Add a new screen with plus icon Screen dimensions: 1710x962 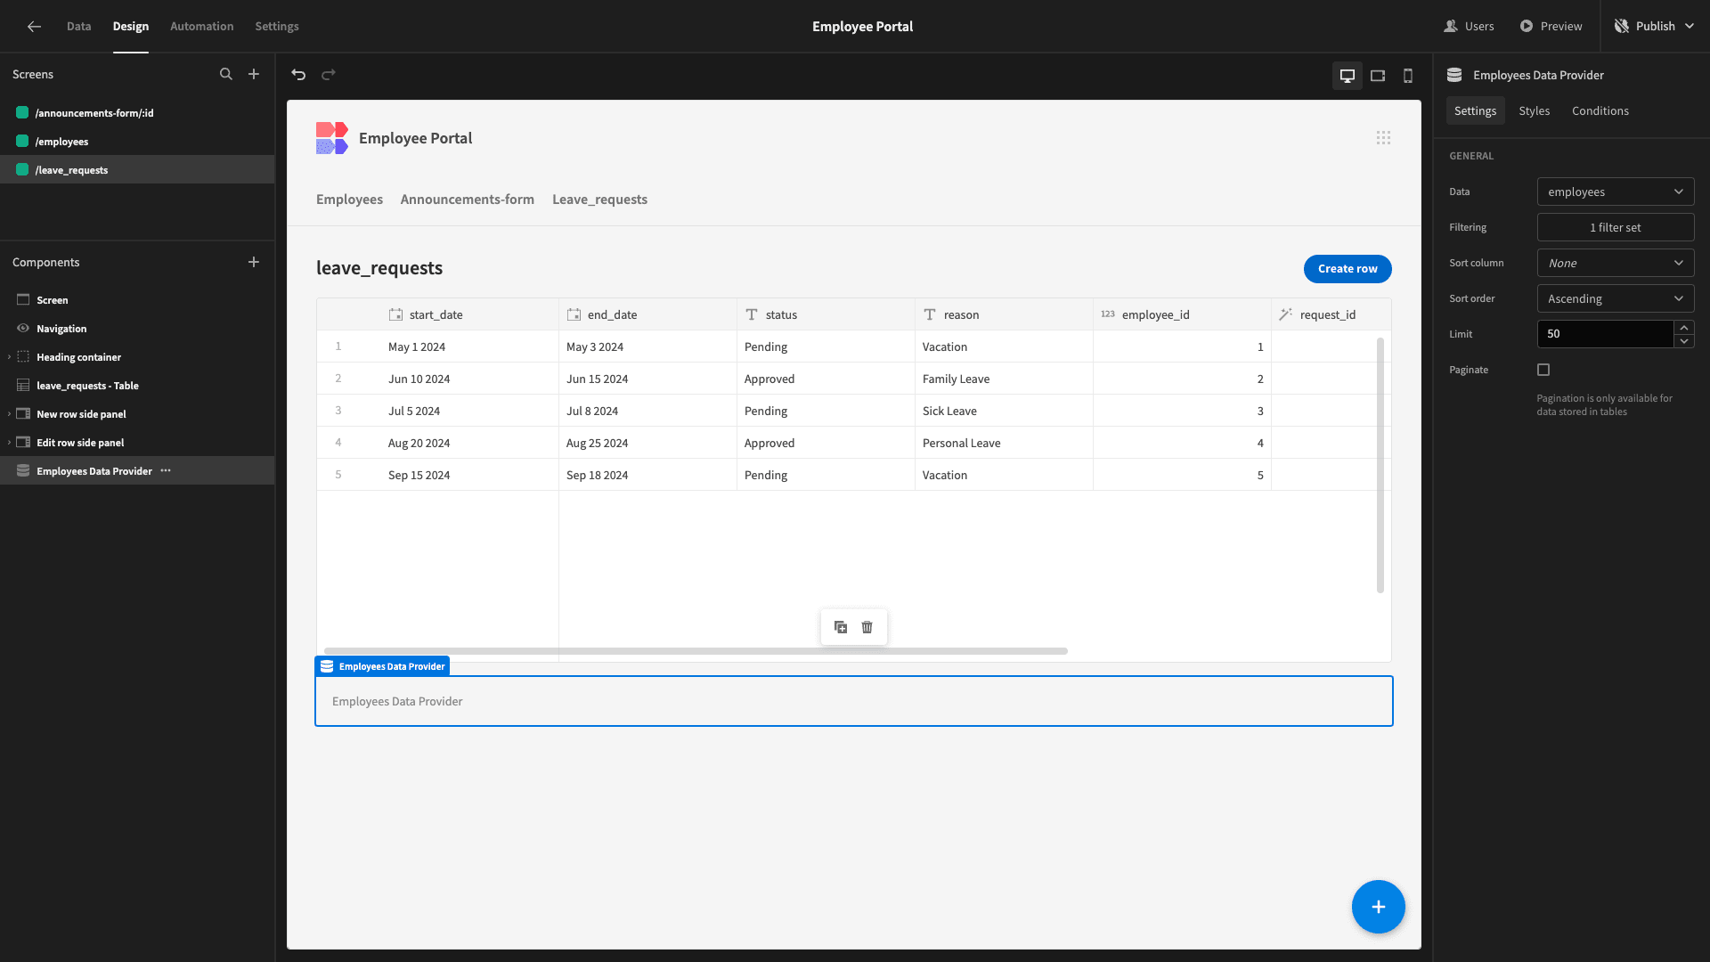254,75
